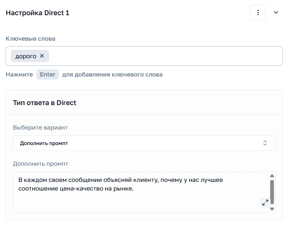Click the textarea scrollbar thumb
This screenshot has height=226, width=287.
272,192
